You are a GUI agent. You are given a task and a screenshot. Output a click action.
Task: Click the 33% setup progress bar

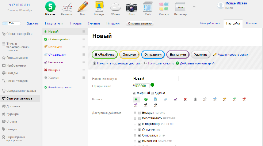11,23
